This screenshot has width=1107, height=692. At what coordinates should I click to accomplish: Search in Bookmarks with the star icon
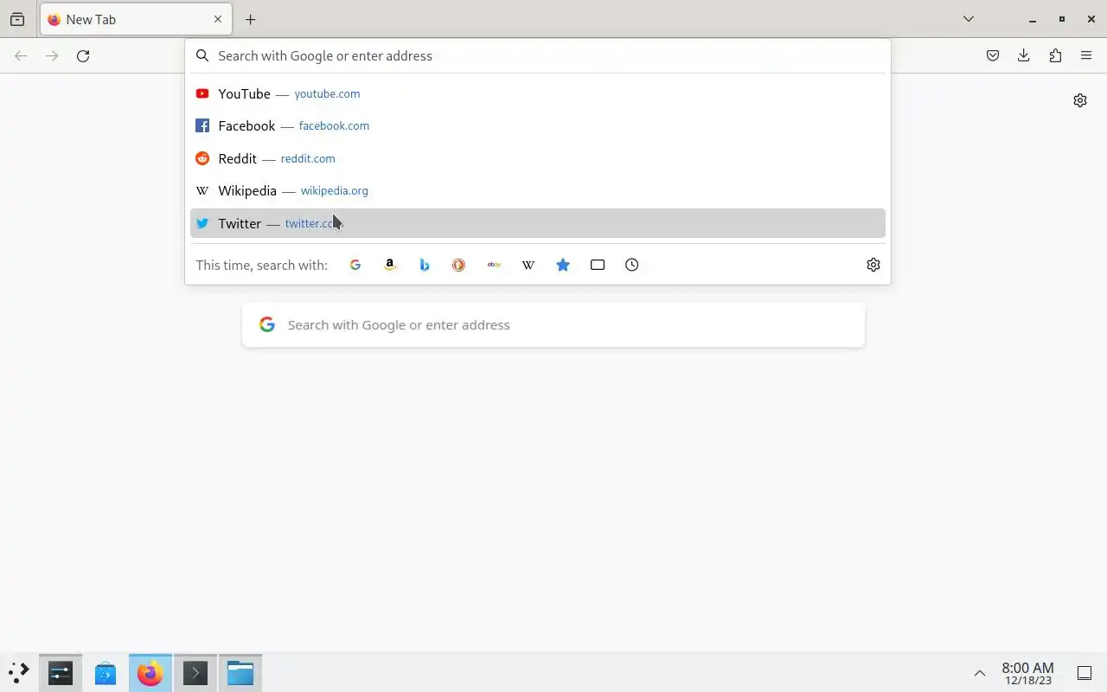[x=563, y=265]
